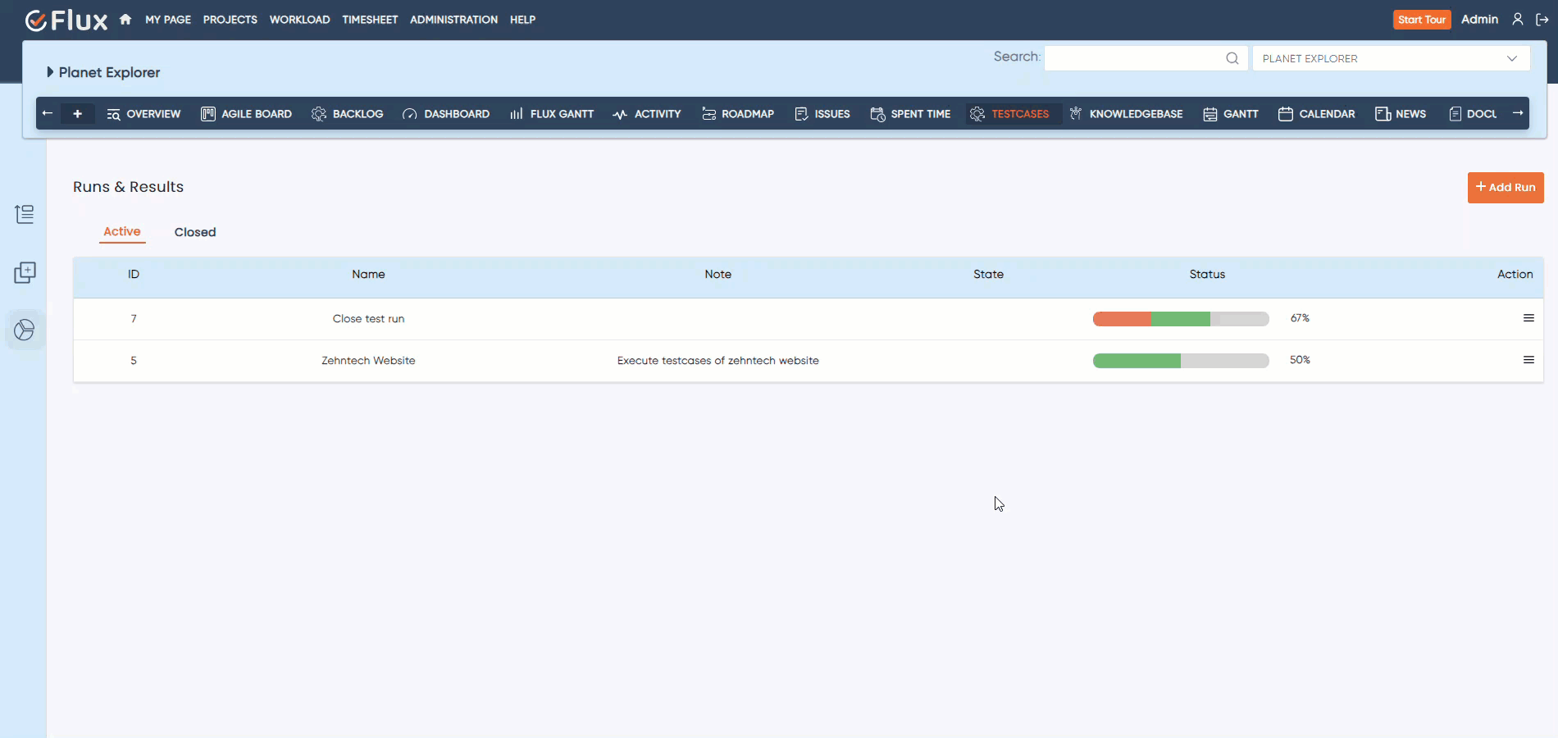Select the pie chart sidebar icon
Image resolution: width=1558 pixels, height=738 pixels.
(25, 330)
